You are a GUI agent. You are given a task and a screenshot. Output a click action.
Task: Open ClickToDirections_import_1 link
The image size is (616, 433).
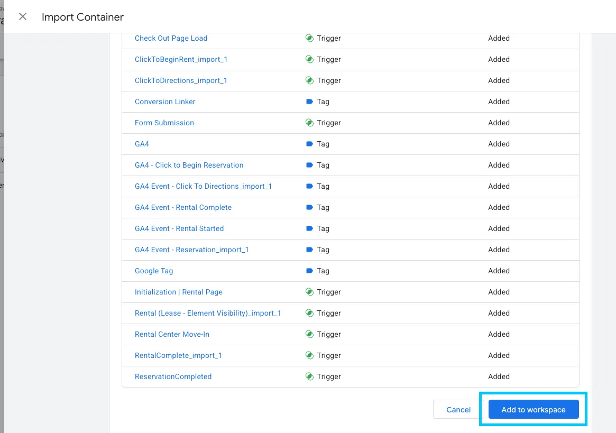(181, 80)
